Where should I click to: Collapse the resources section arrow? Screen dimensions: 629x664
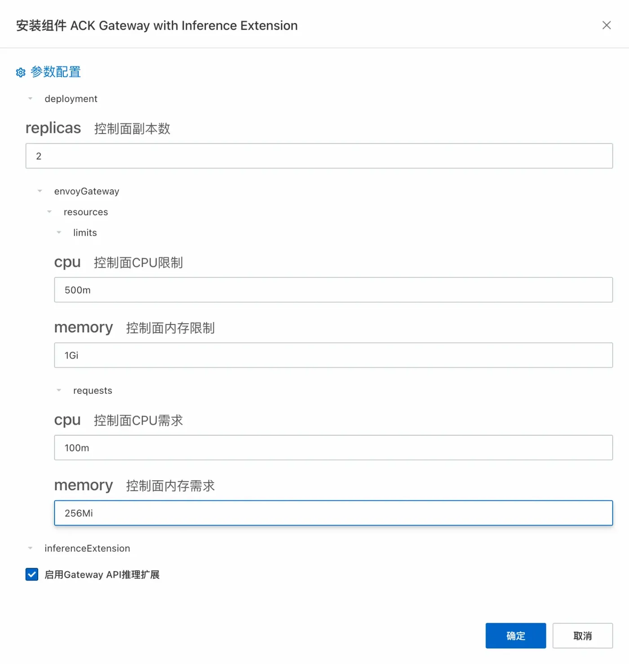point(49,212)
